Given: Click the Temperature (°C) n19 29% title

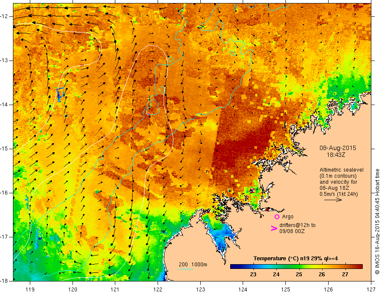Looking at the screenshot, I should (x=295, y=259).
